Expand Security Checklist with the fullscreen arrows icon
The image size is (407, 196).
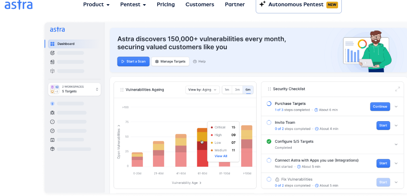[x=397, y=89]
